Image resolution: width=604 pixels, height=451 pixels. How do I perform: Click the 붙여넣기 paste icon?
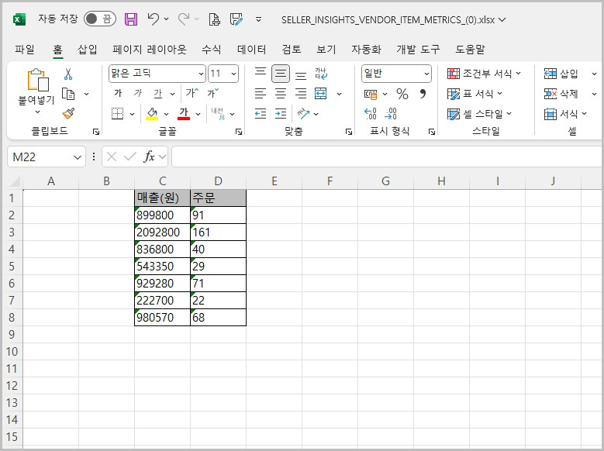click(37, 80)
